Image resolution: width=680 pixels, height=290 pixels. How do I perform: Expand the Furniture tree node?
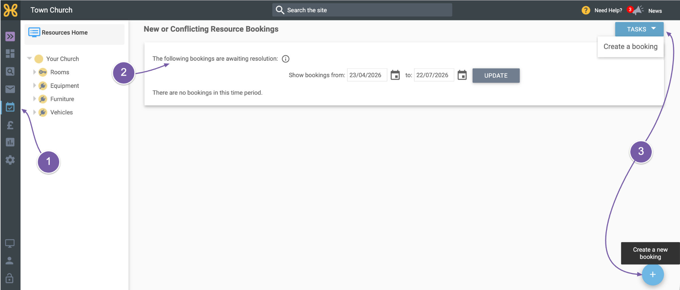tap(34, 99)
